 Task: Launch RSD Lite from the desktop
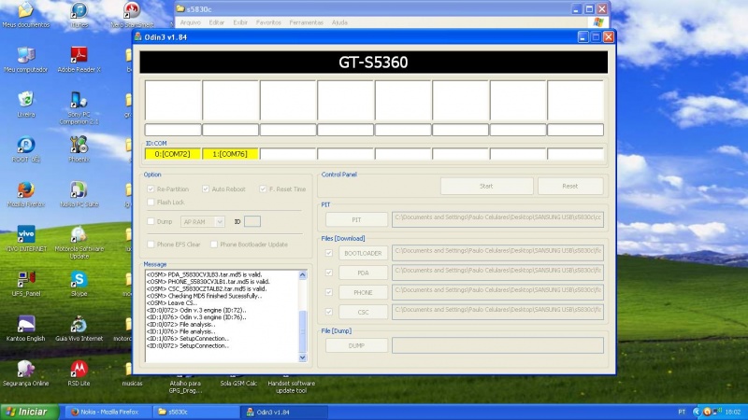click(79, 372)
